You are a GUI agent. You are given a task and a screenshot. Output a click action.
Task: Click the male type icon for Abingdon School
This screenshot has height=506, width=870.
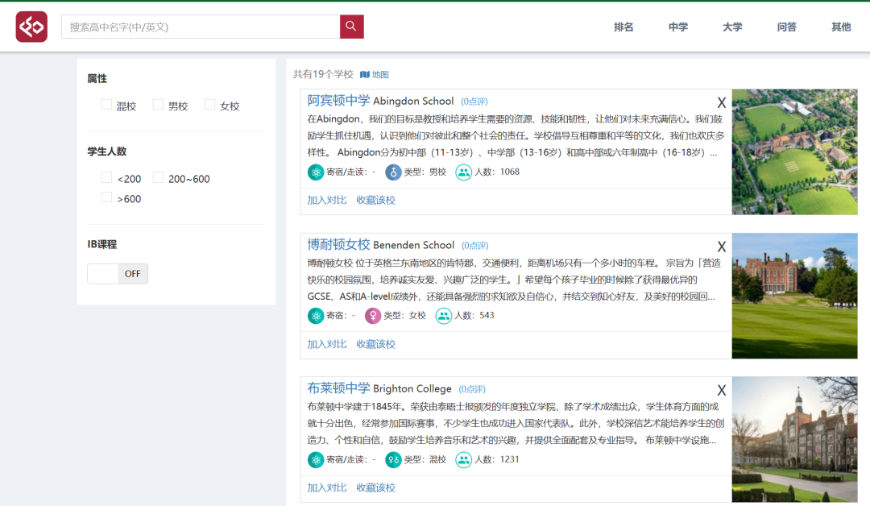(x=393, y=172)
